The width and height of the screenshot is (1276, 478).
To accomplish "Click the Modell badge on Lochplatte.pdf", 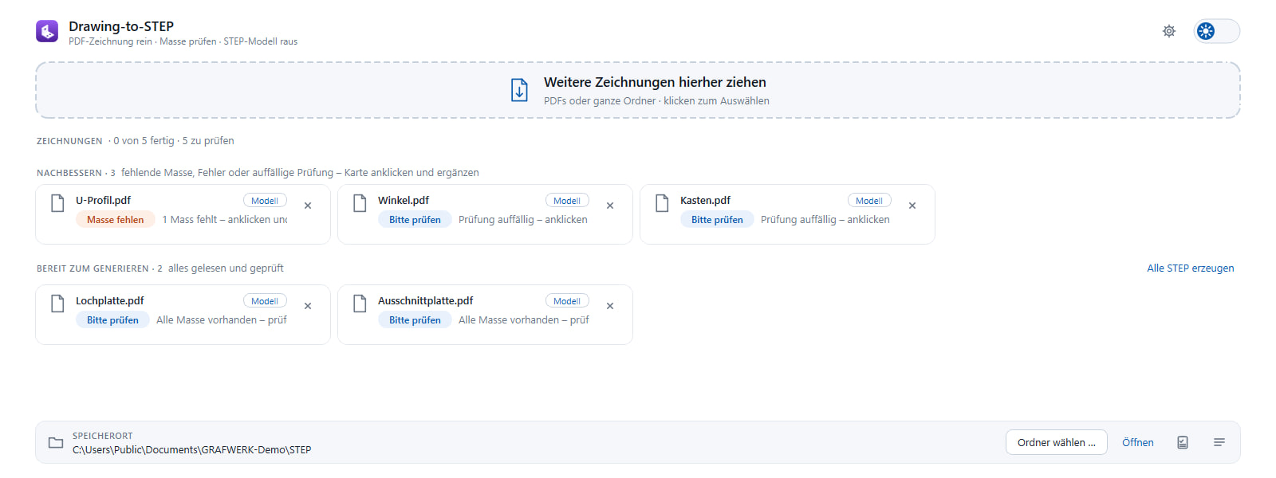I will (265, 301).
